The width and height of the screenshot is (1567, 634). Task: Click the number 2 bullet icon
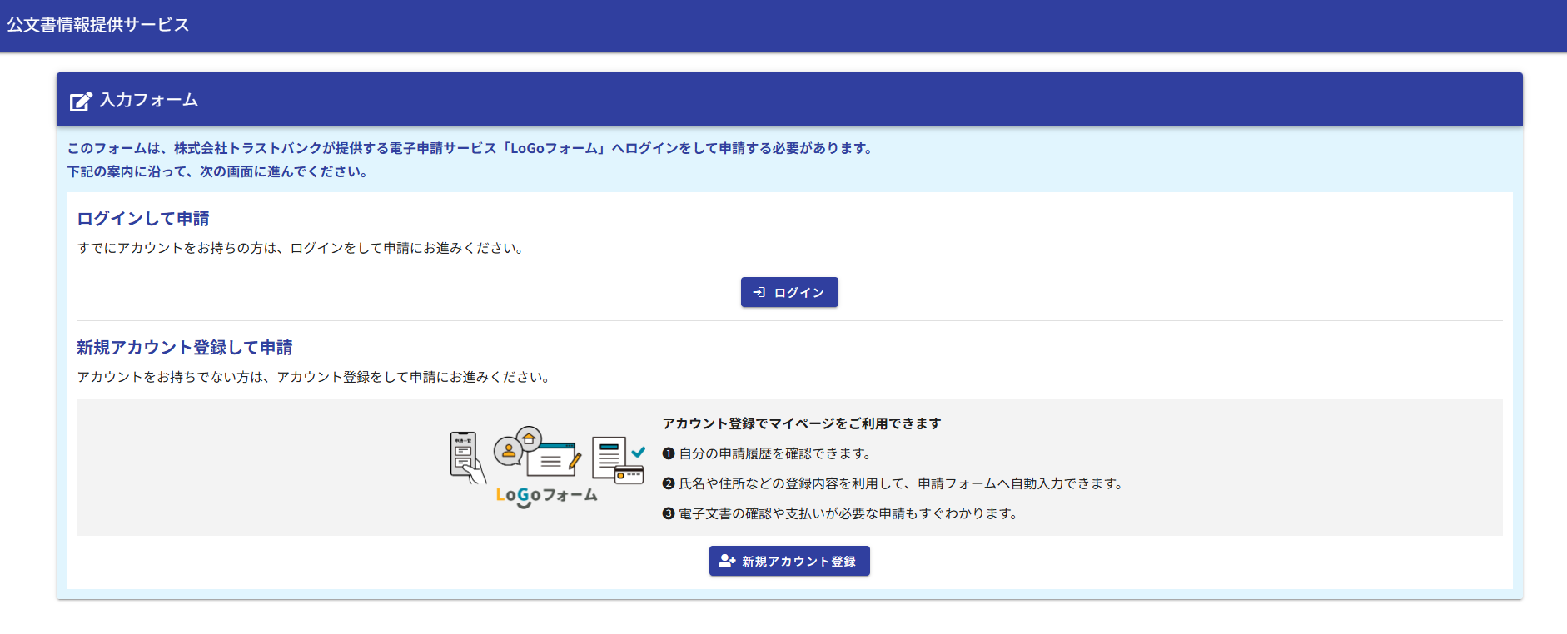(x=668, y=483)
